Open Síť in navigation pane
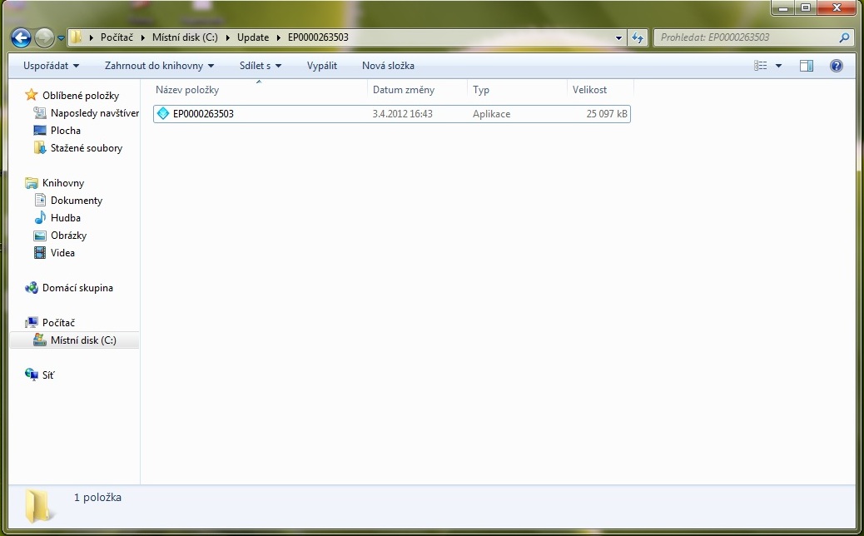This screenshot has width=864, height=536. pos(48,375)
